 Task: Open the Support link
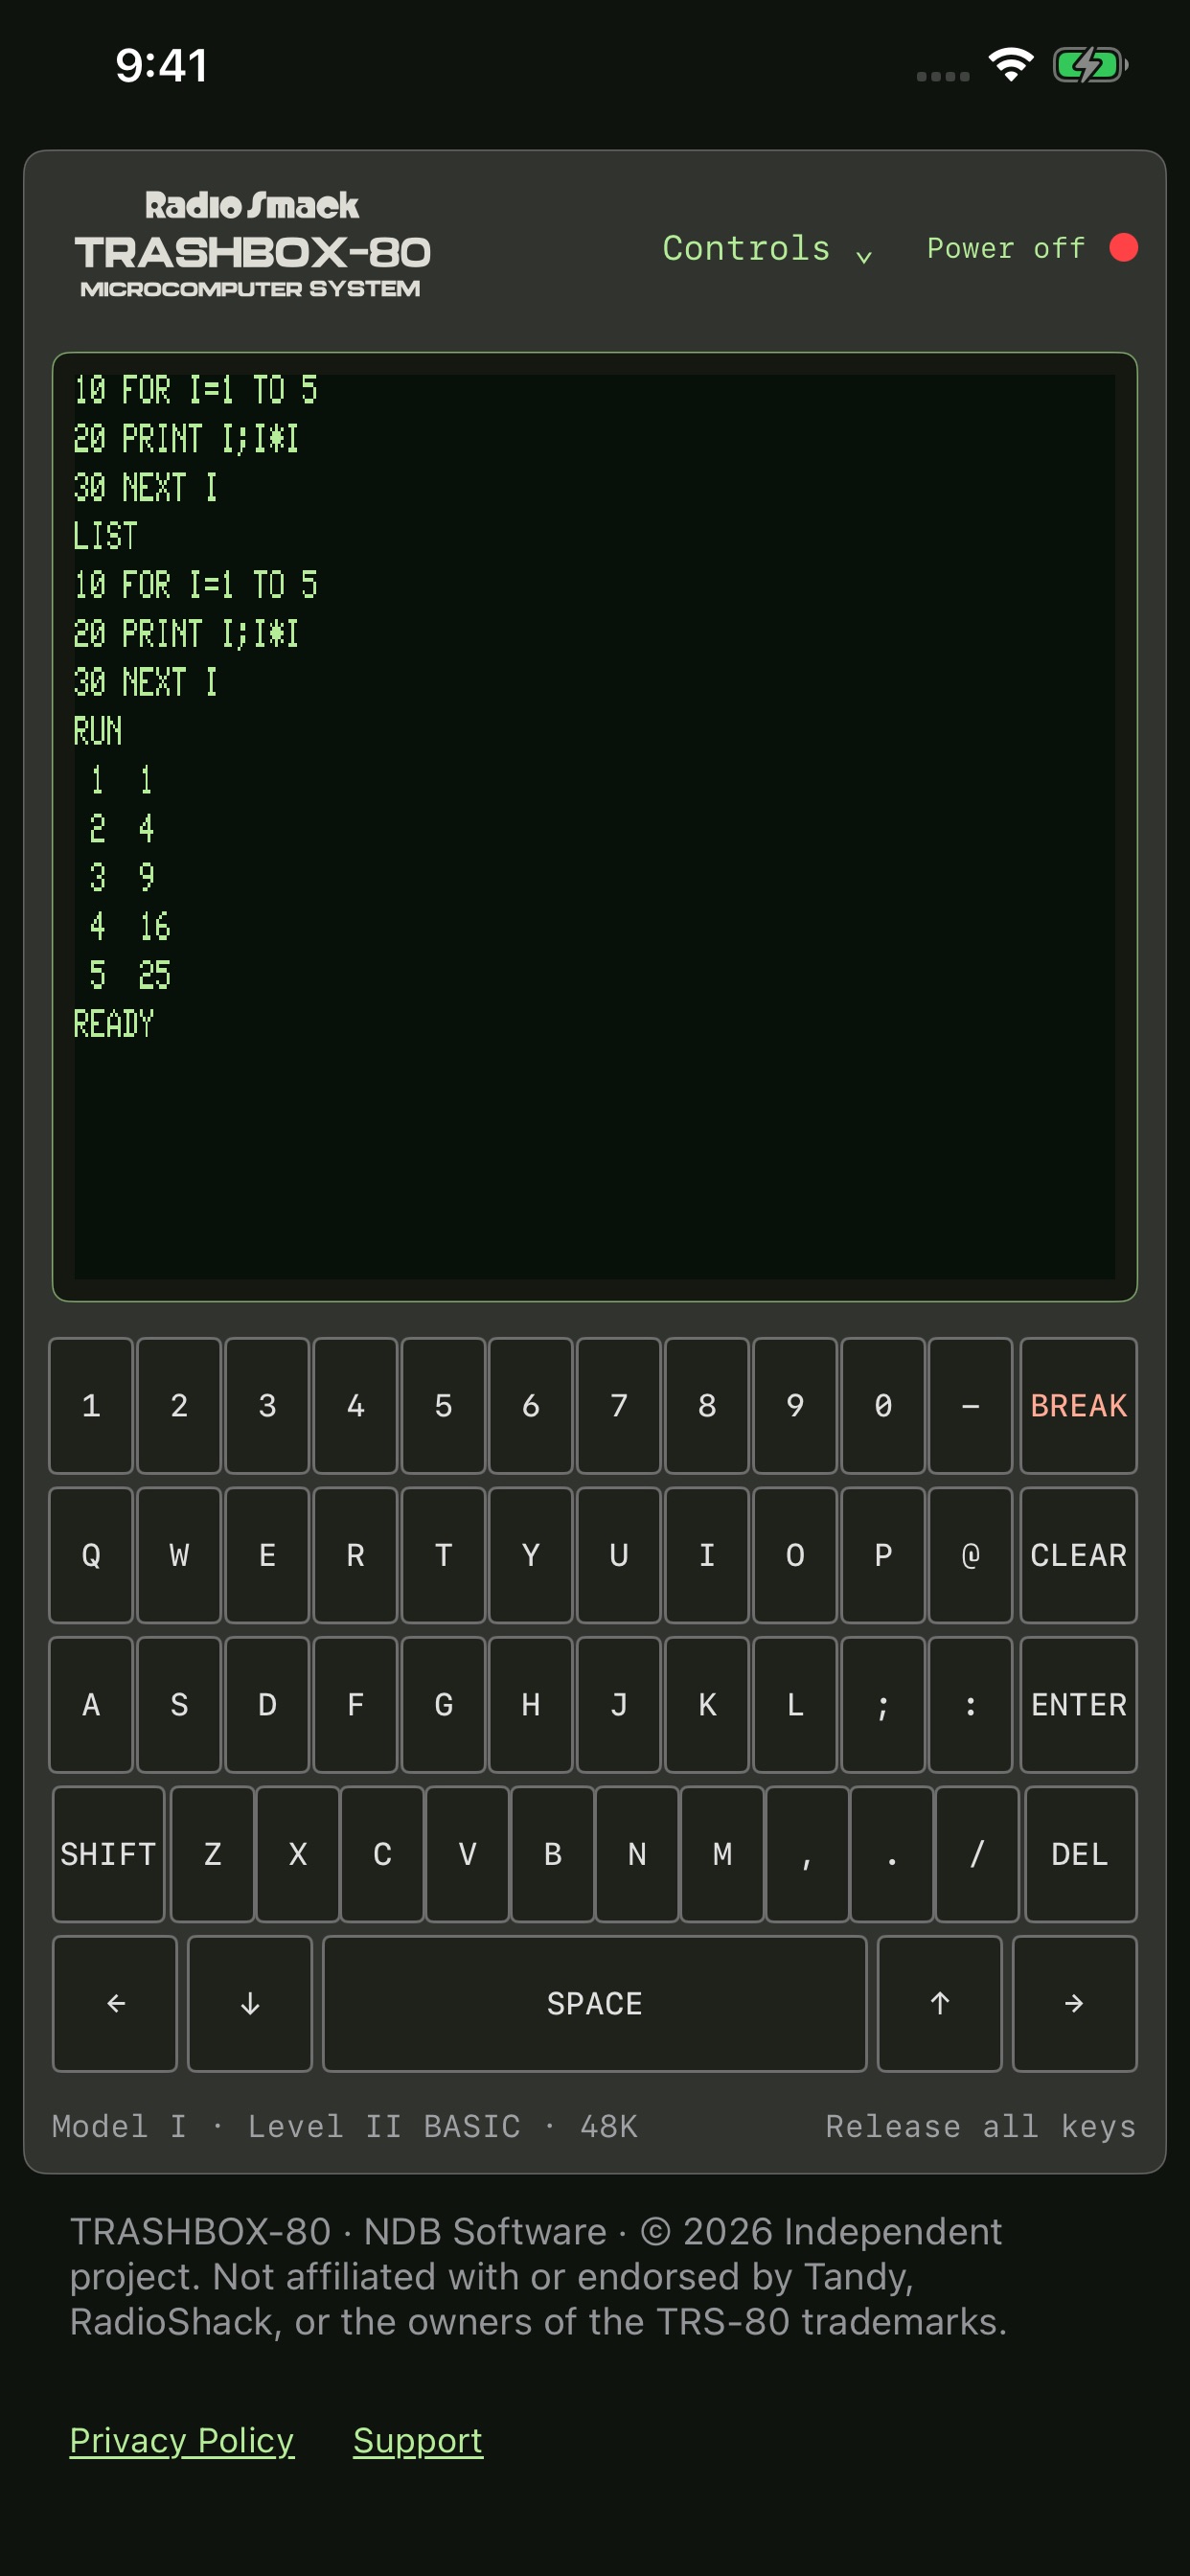[418, 2441]
